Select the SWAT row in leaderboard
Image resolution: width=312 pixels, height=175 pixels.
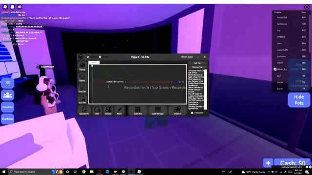click(x=291, y=63)
